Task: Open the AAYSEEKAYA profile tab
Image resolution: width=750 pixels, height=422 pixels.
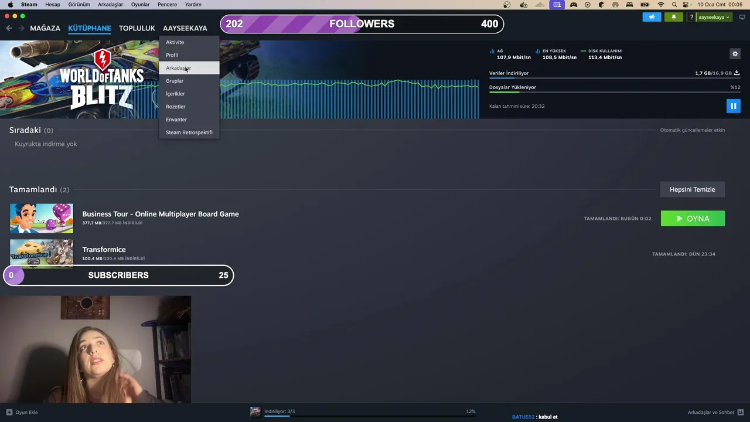Action: 185,28
